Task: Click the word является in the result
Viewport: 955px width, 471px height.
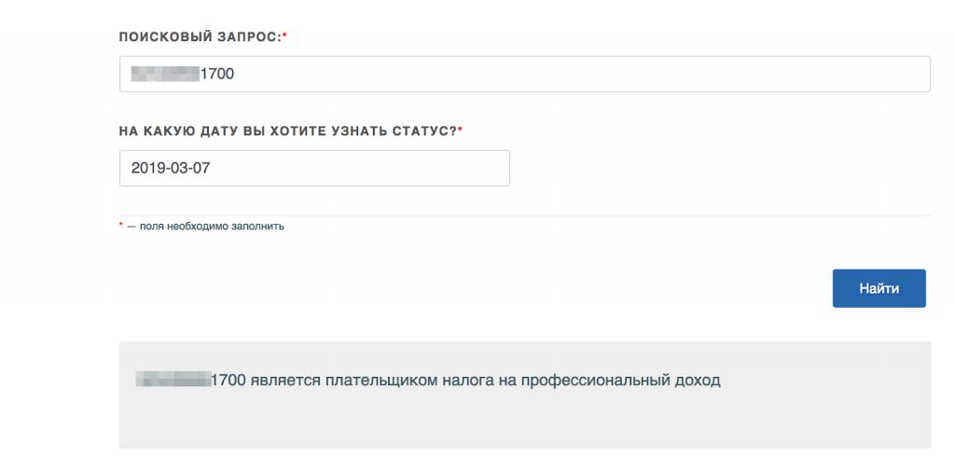Action: pos(284,381)
